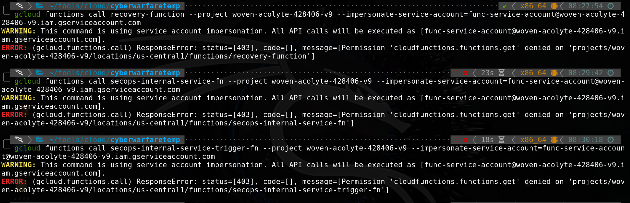Click the 08:29:42 timestamp
The height and width of the screenshot is (203, 630).
[x=585, y=73]
